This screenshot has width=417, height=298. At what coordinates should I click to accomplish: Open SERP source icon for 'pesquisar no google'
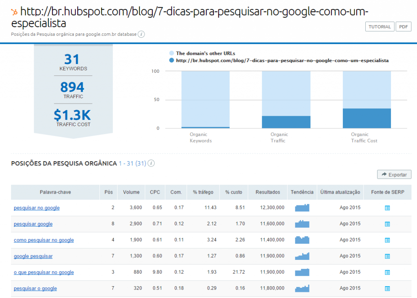pos(387,208)
